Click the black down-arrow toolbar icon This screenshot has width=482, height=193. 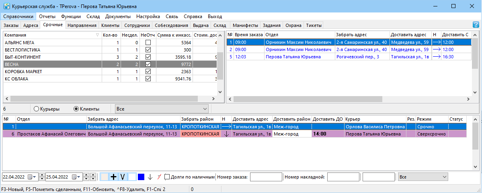point(150,177)
